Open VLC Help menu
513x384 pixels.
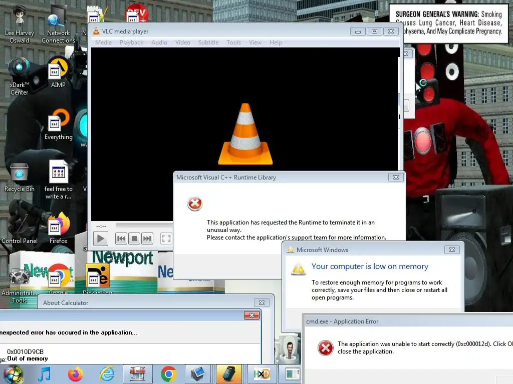coord(276,42)
